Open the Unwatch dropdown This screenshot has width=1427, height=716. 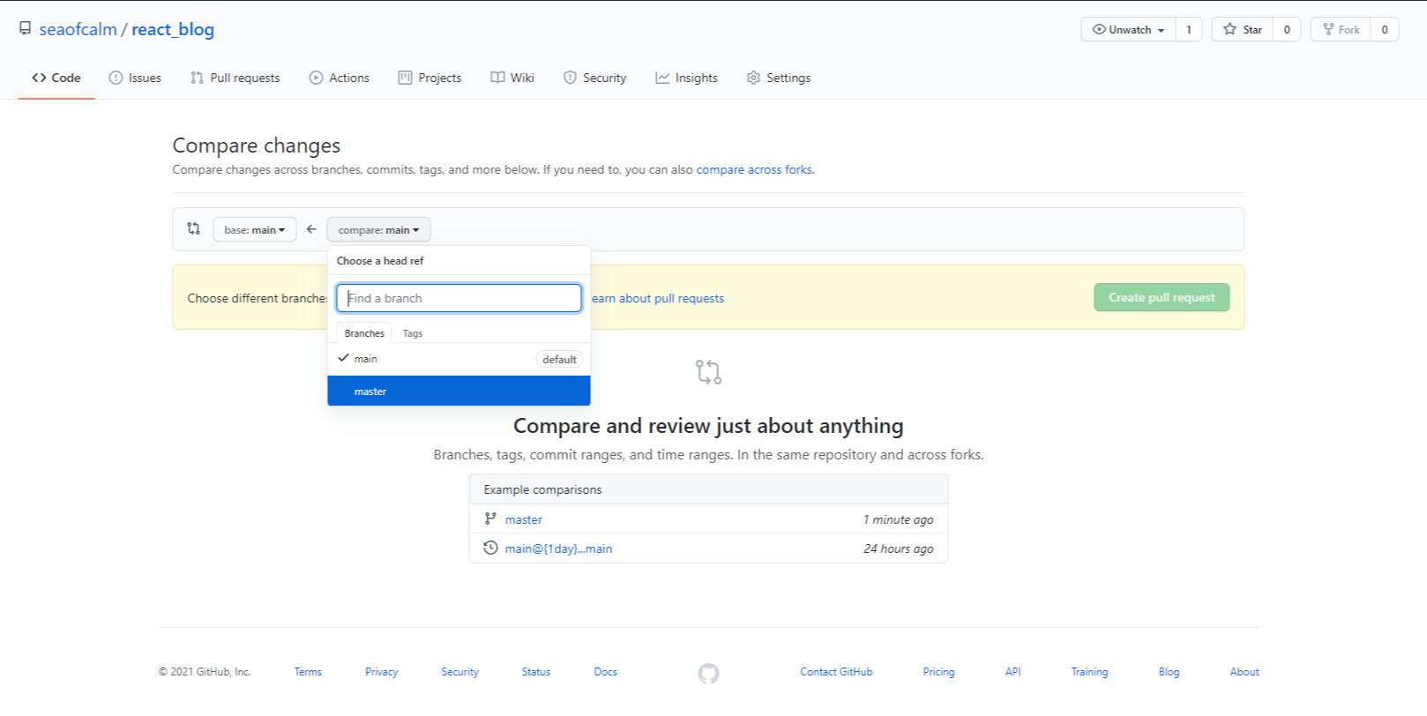(1128, 29)
